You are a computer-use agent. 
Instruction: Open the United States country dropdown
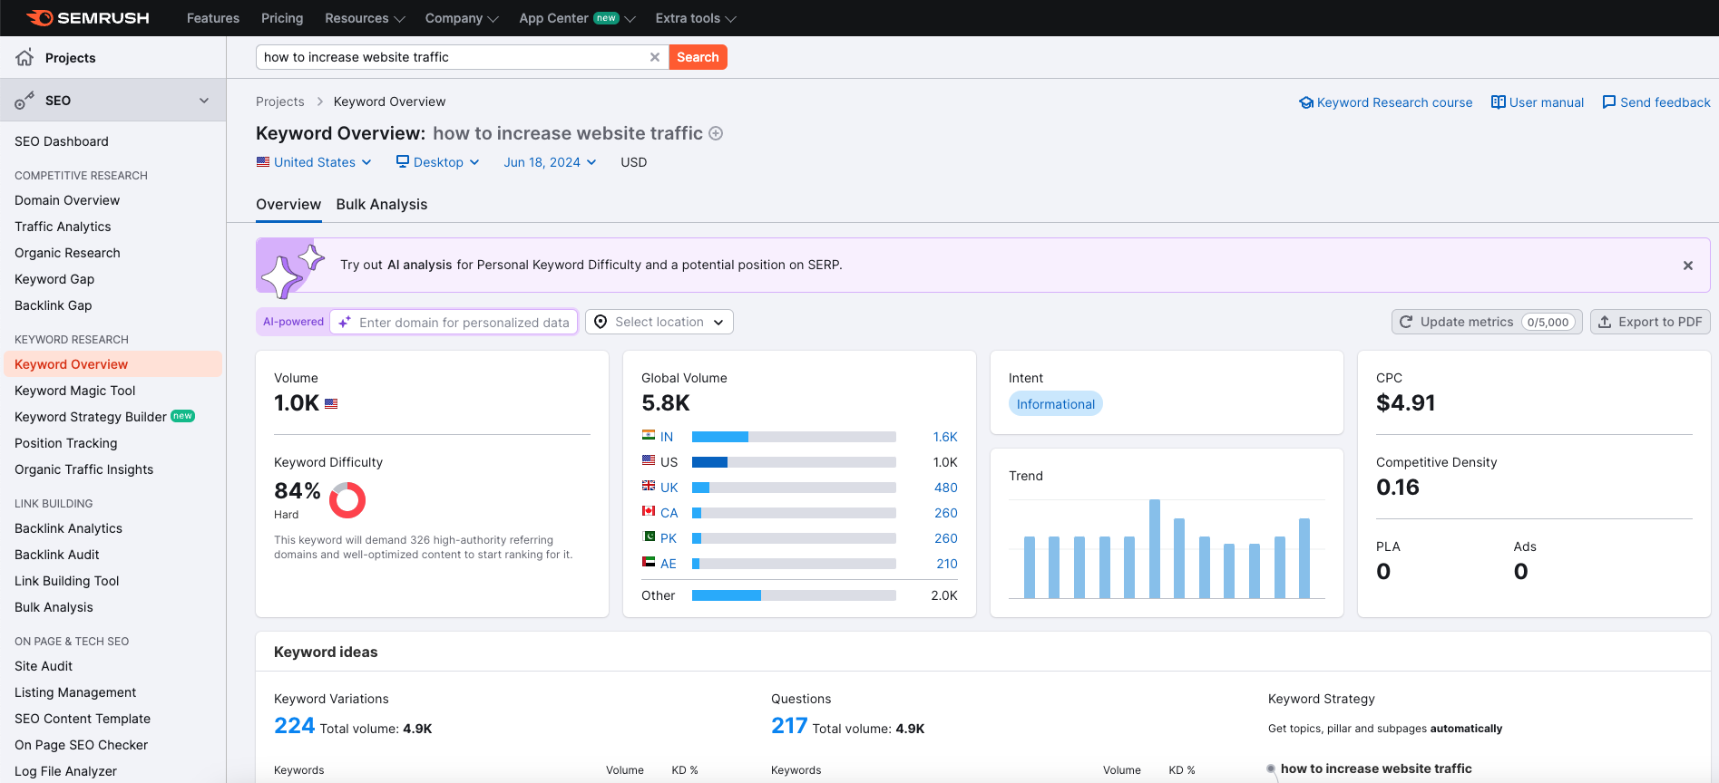click(x=314, y=162)
